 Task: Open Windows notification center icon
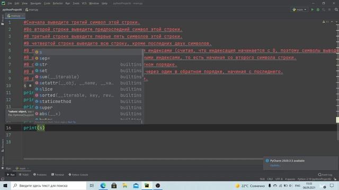click(332, 185)
